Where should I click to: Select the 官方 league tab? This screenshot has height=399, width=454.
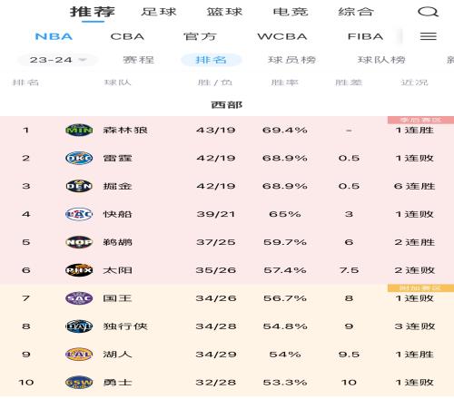pos(200,36)
